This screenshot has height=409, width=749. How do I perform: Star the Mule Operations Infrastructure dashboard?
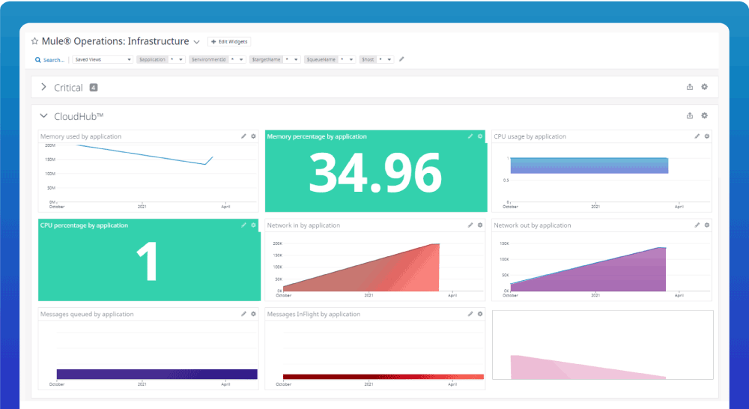[x=34, y=41]
